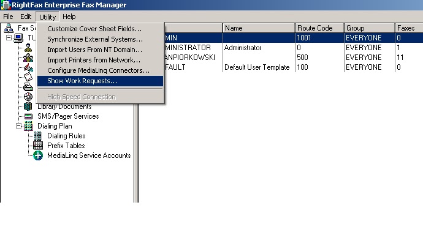Image resolution: width=423 pixels, height=235 pixels.
Task: Choose Import Users From NT Domain
Action: [100, 50]
